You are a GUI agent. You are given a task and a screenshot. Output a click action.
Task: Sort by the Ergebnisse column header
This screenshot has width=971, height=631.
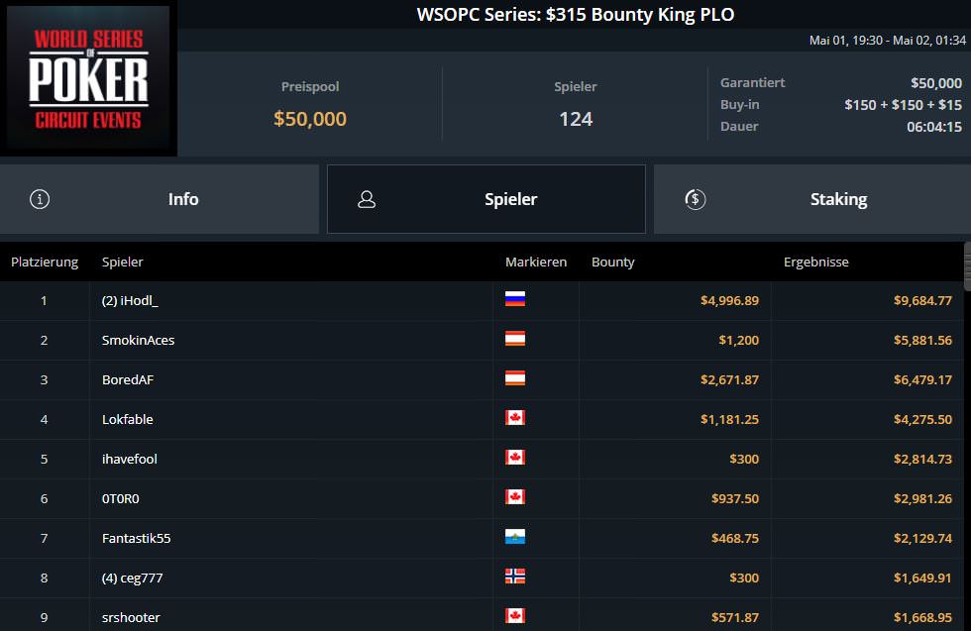click(815, 263)
